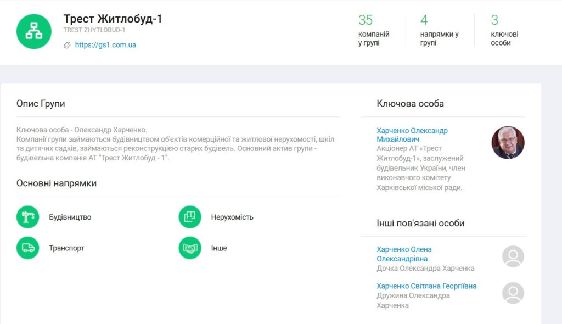Click the Нерухомість real estate icon
Screen dimensions: 562x324
pos(190,217)
